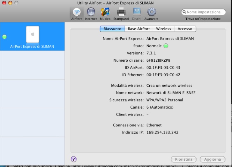Click the magnifier icon in search field
Image resolution: width=232 pixels, height=167 pixels.
184,12
